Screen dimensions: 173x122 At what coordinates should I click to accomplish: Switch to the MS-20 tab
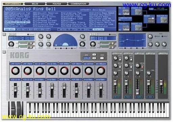[x=35, y=4]
